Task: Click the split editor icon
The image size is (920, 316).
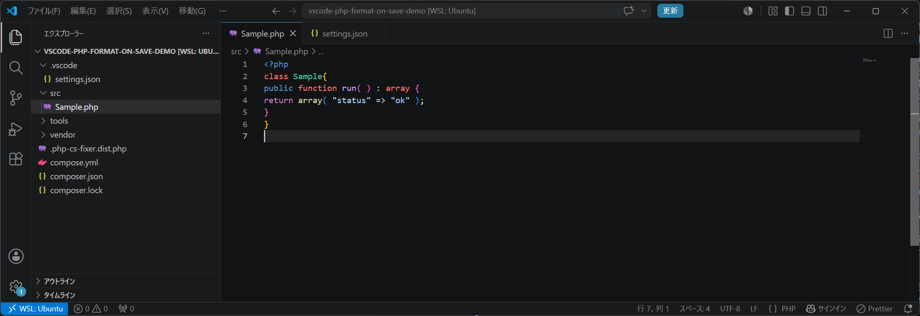Action: 888,33
